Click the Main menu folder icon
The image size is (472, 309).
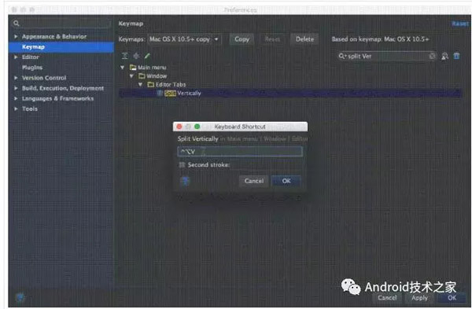(x=133, y=67)
